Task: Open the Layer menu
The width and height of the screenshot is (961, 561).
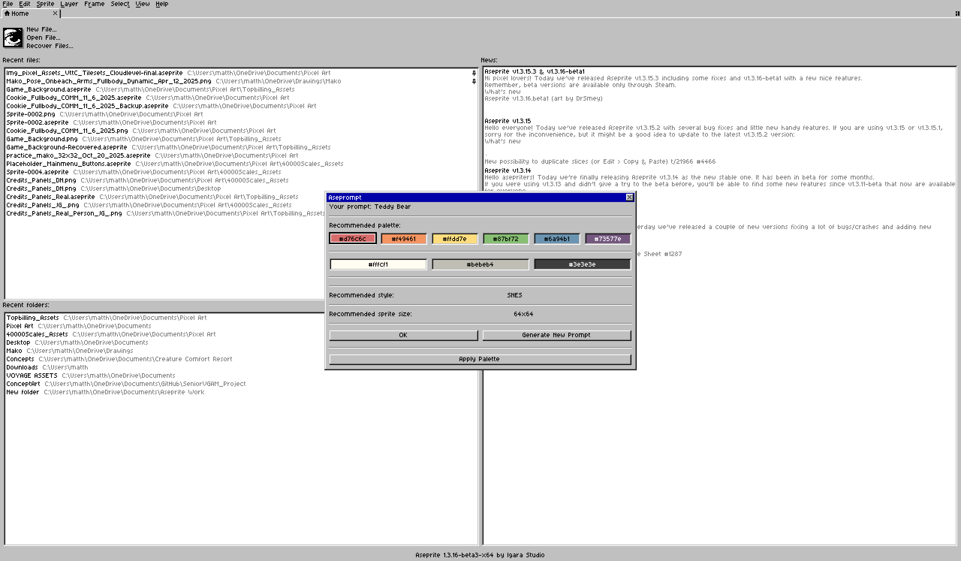Action: click(x=69, y=4)
